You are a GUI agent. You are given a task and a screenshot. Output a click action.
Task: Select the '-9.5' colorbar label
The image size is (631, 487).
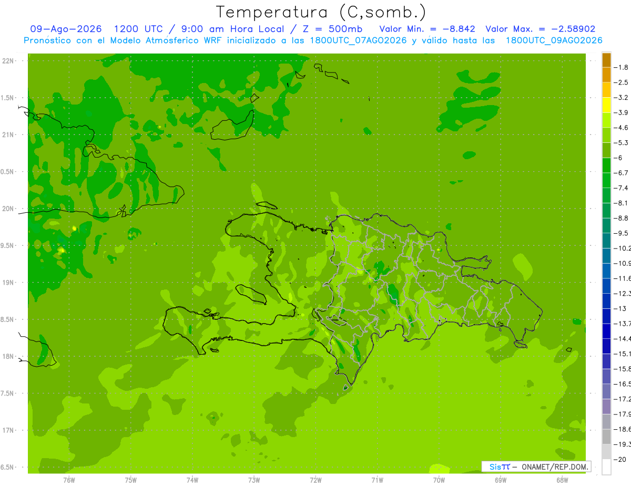pos(621,233)
